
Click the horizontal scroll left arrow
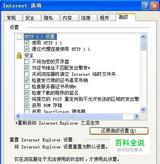click(18, 116)
